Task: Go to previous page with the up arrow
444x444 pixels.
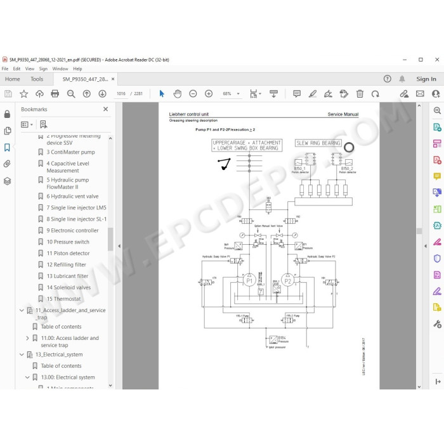Action: pyautogui.click(x=87, y=94)
